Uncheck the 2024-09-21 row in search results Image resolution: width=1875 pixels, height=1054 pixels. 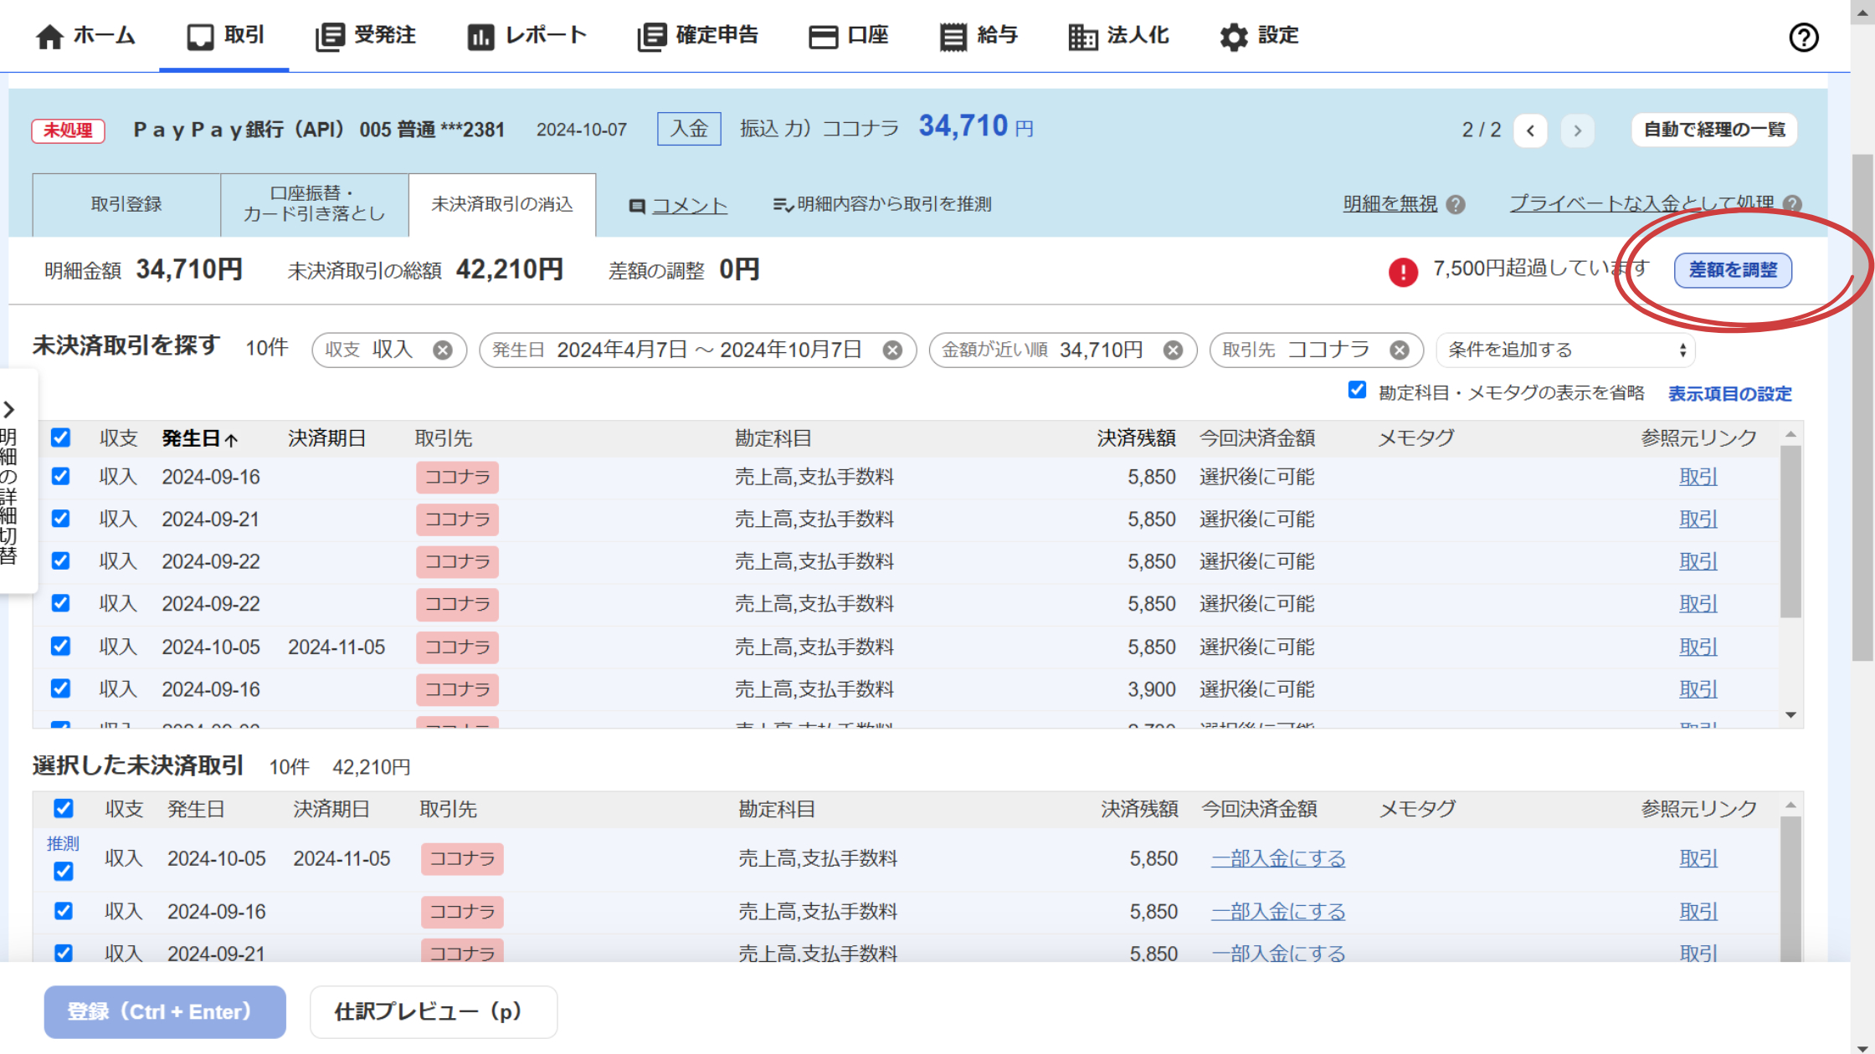[60, 519]
